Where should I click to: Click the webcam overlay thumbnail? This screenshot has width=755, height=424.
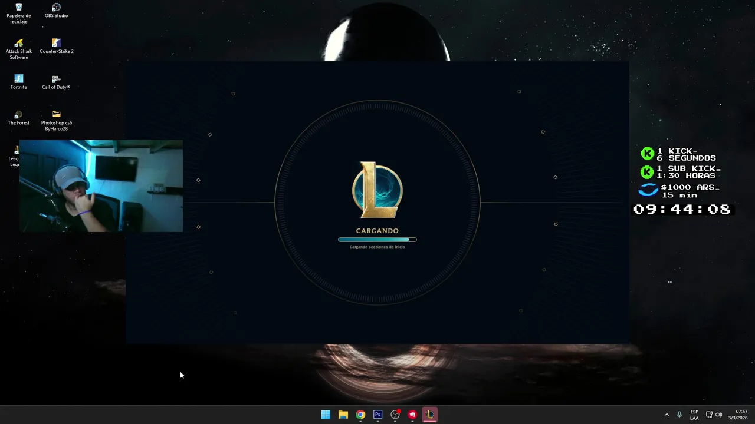[x=101, y=186]
